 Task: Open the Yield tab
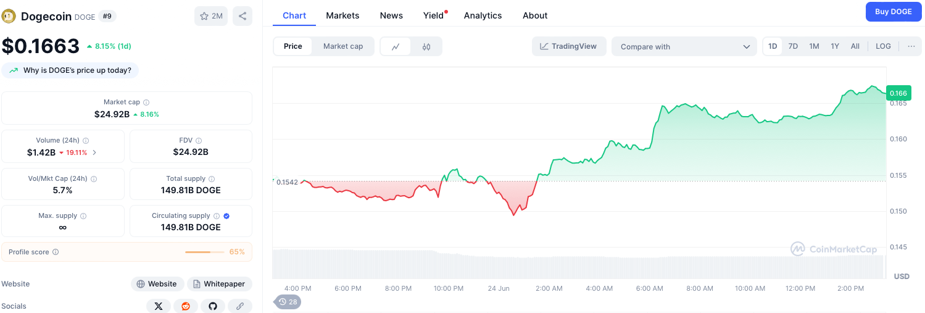pyautogui.click(x=434, y=15)
